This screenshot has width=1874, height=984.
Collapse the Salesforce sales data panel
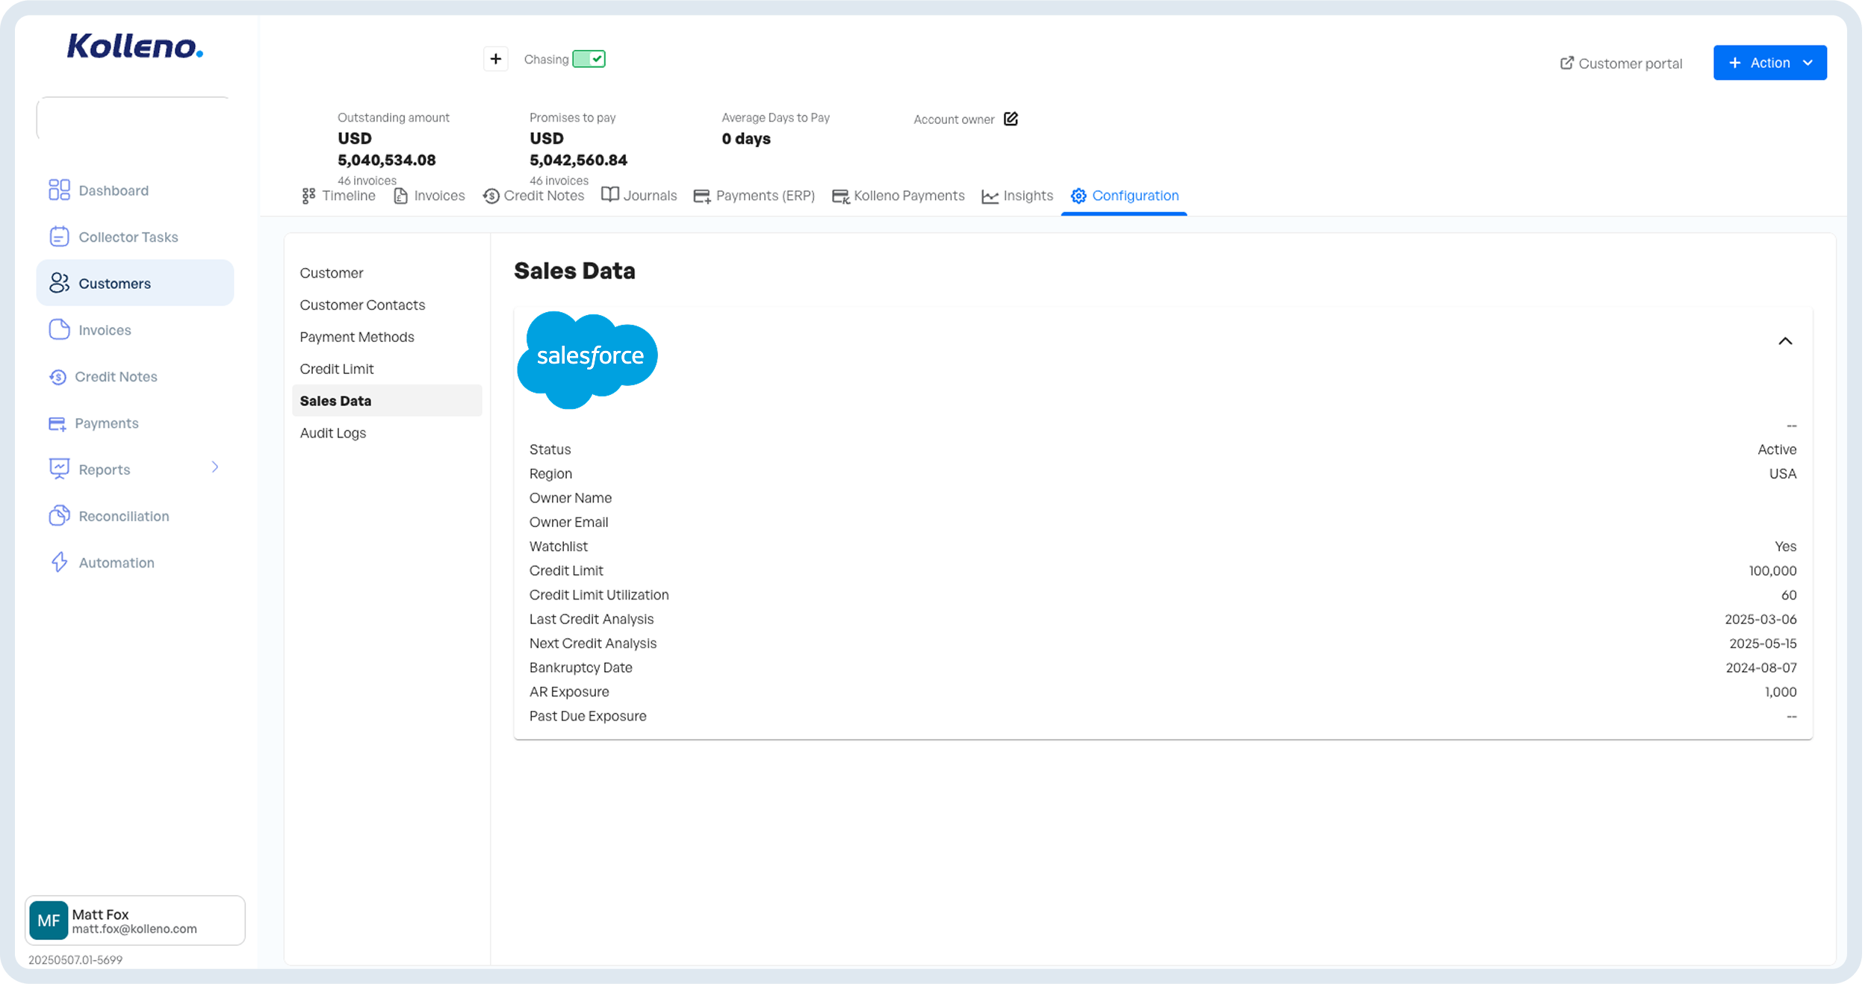(x=1786, y=340)
